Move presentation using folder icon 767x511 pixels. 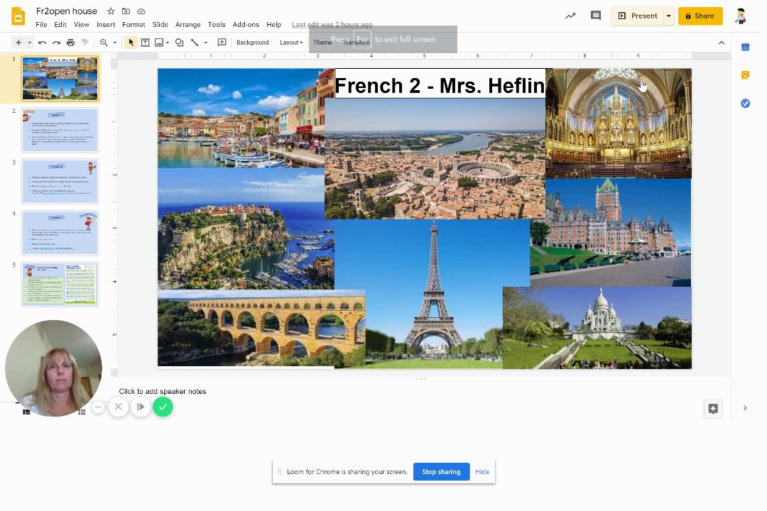pos(126,11)
